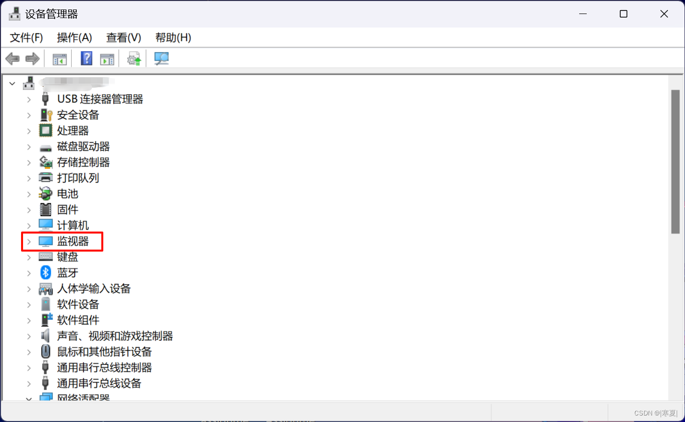Viewport: 685px width, 422px height.
Task: Toggle the action pane toolbar icon
Action: [x=107, y=58]
